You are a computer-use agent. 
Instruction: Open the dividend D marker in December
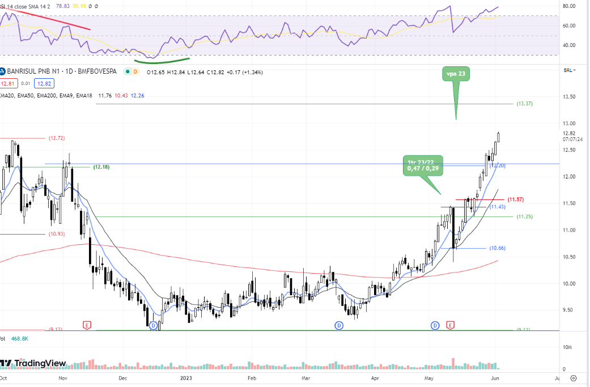pos(153,325)
